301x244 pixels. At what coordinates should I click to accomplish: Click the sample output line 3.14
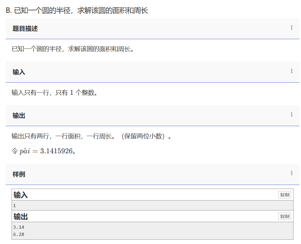pyautogui.click(x=19, y=227)
